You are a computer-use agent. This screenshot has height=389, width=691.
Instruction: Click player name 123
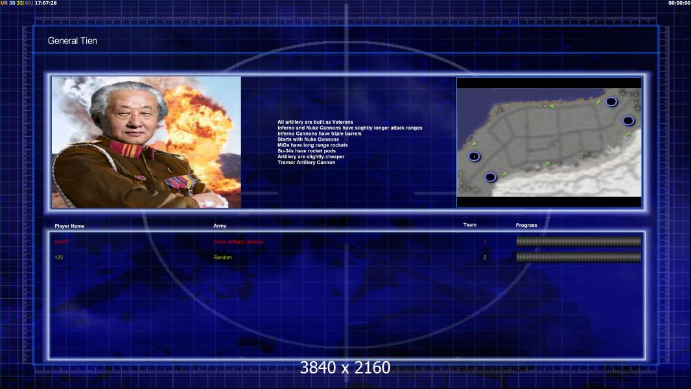click(x=58, y=257)
